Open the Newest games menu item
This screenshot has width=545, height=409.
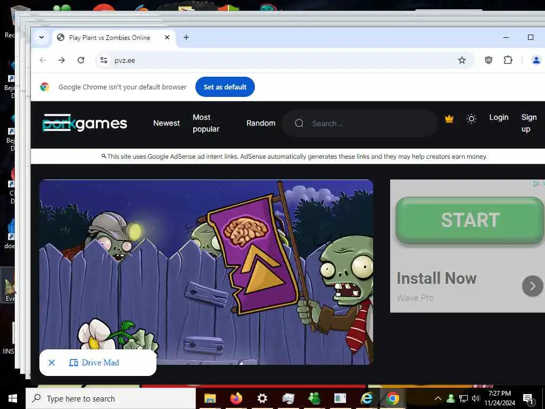click(167, 123)
